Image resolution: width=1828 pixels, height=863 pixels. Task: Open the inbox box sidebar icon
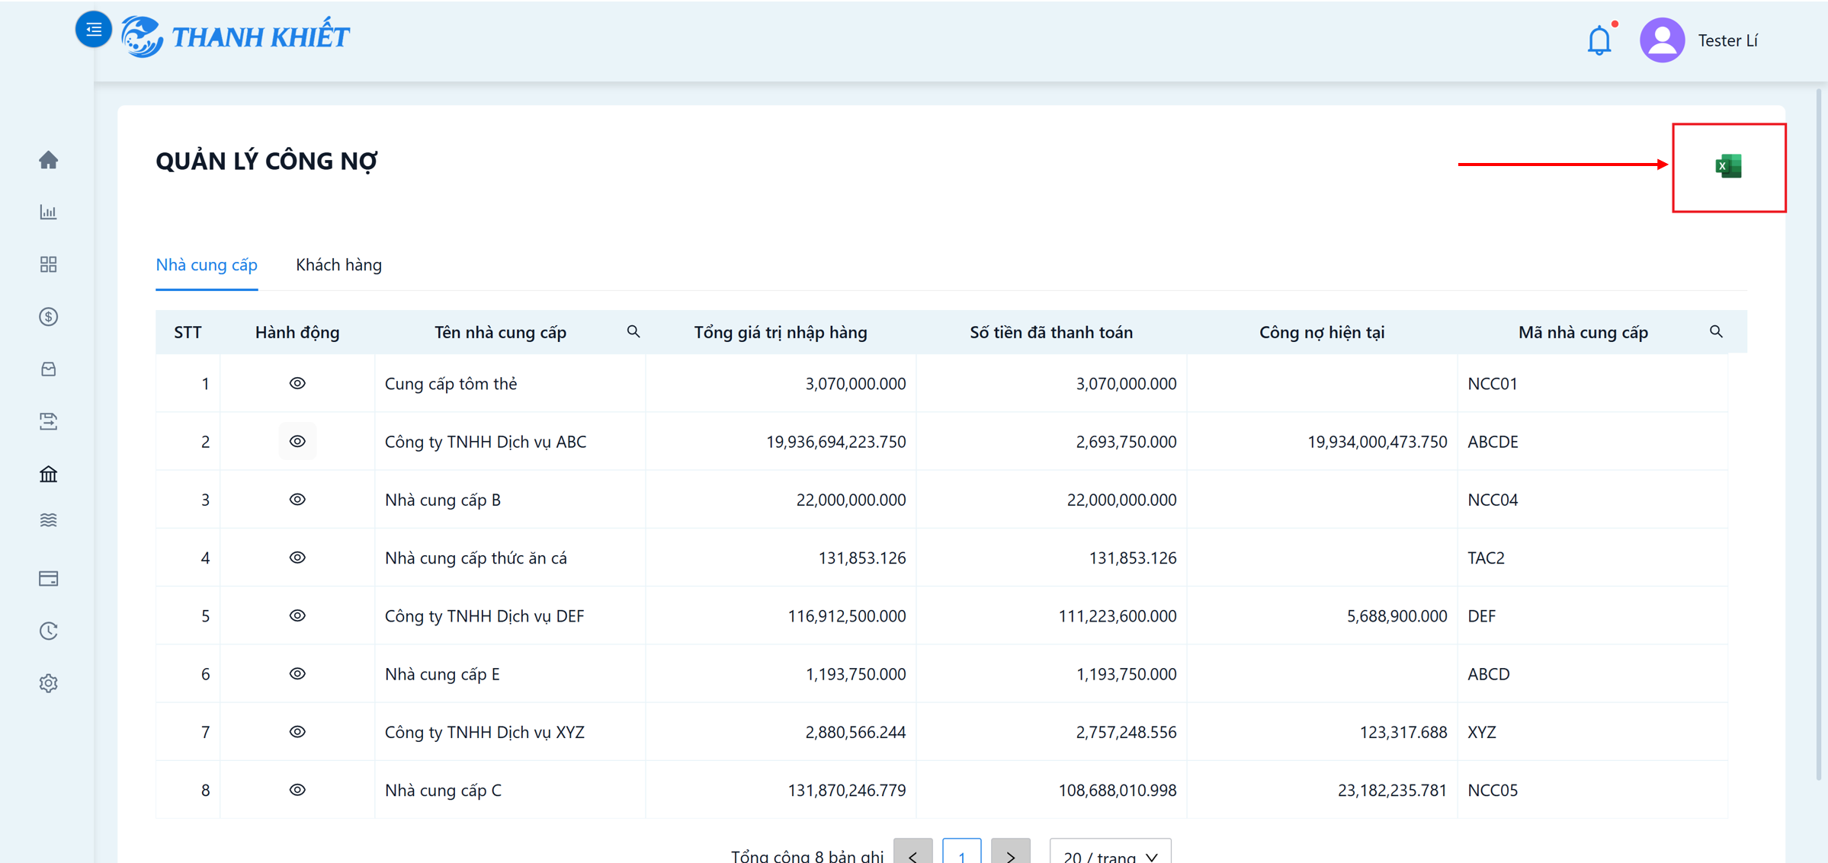click(49, 369)
